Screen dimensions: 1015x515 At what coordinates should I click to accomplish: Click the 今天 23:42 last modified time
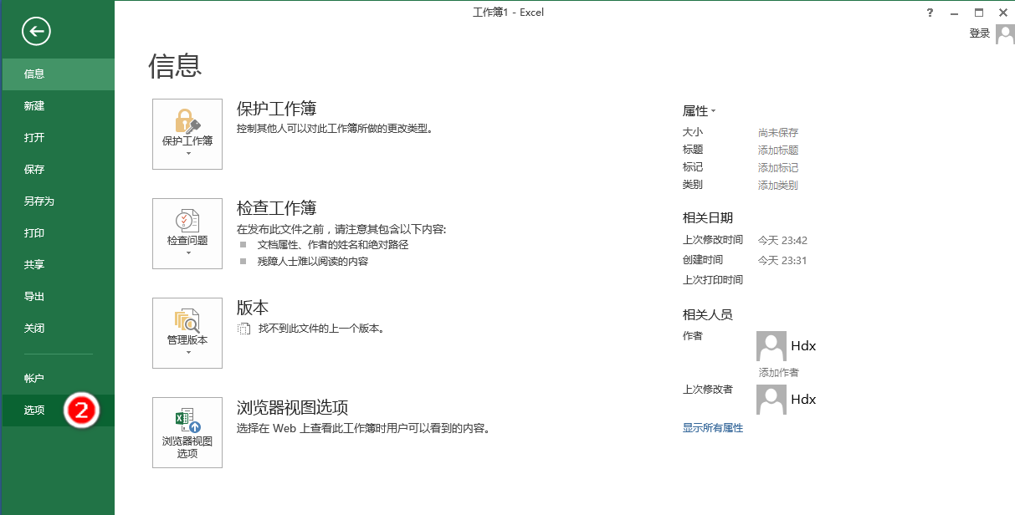782,241
